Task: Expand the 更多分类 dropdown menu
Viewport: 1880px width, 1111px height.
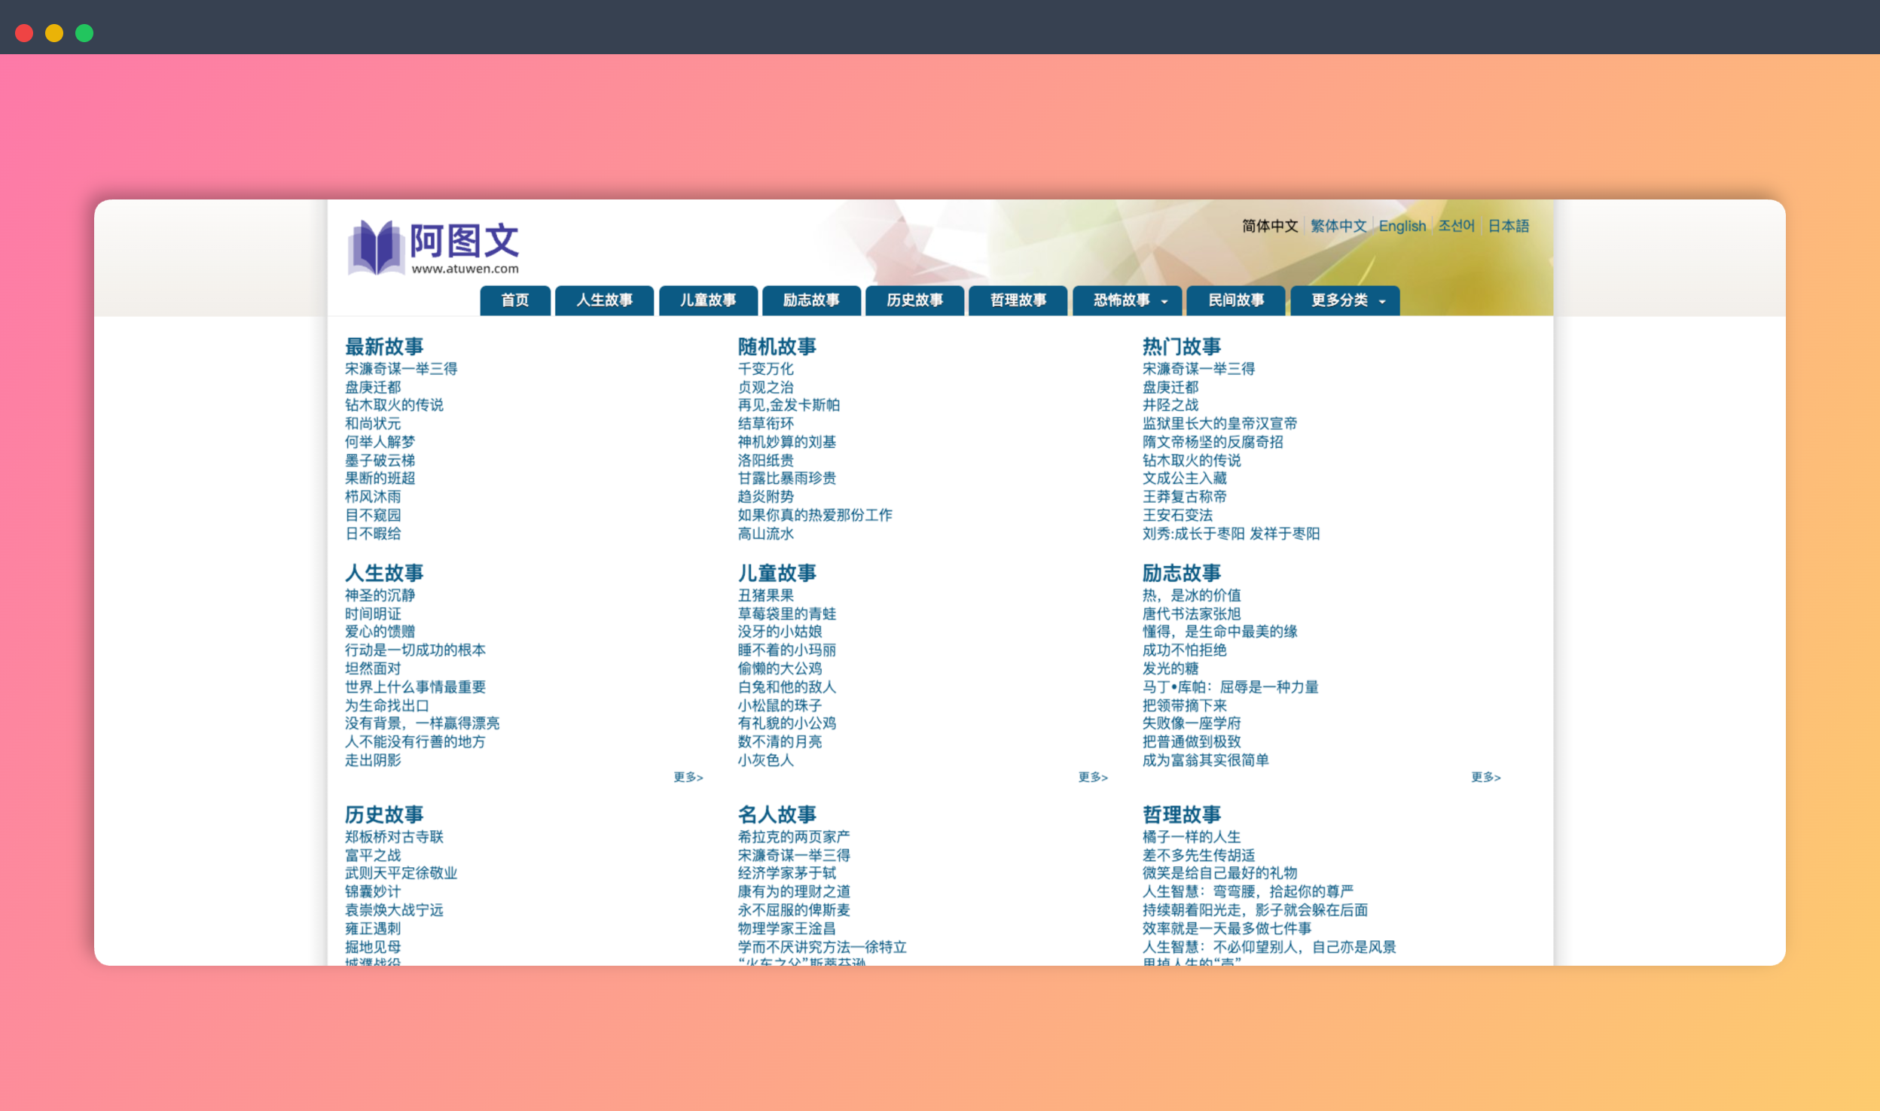Action: tap(1344, 300)
